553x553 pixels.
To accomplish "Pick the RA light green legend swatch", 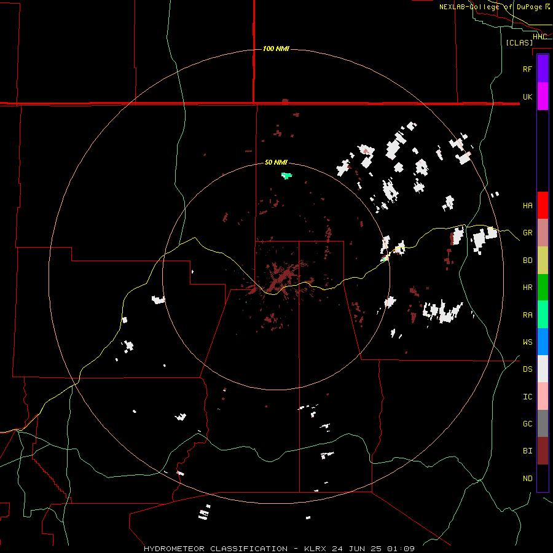I will pos(543,315).
